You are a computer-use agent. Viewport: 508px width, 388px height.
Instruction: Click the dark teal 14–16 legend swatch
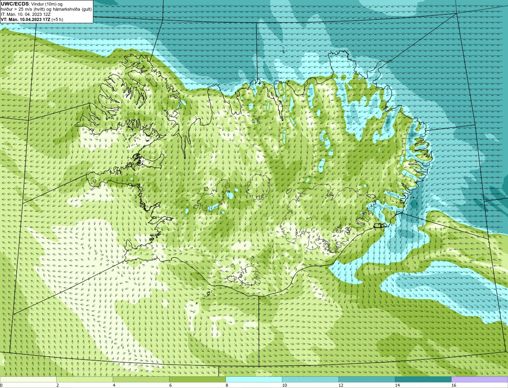423,380
